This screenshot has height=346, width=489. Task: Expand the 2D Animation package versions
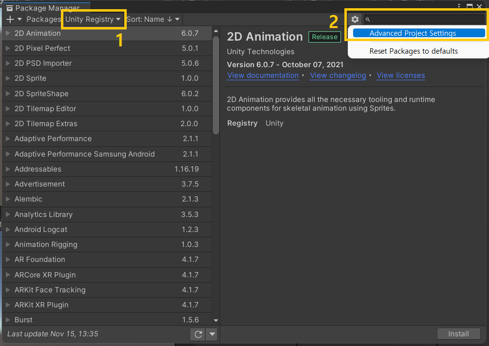click(8, 33)
